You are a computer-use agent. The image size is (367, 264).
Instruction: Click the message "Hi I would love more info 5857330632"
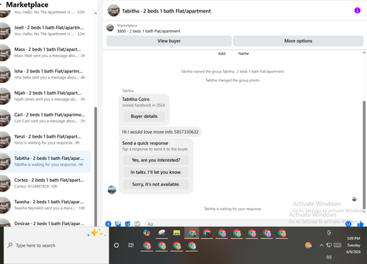coord(160,132)
